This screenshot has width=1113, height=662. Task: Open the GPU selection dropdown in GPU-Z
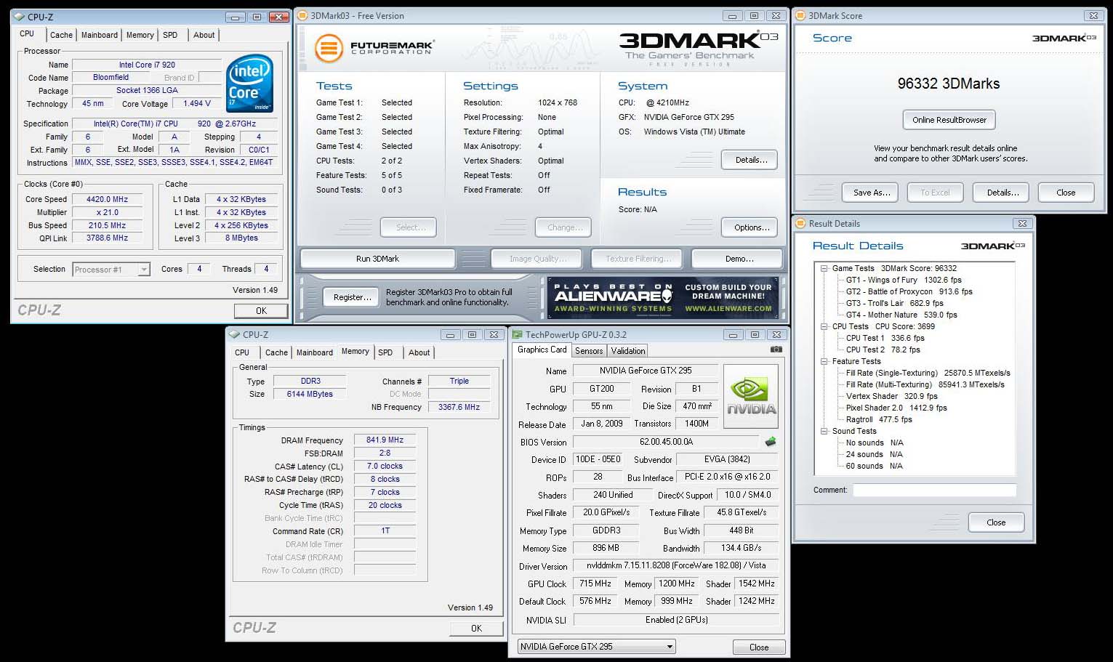(596, 647)
